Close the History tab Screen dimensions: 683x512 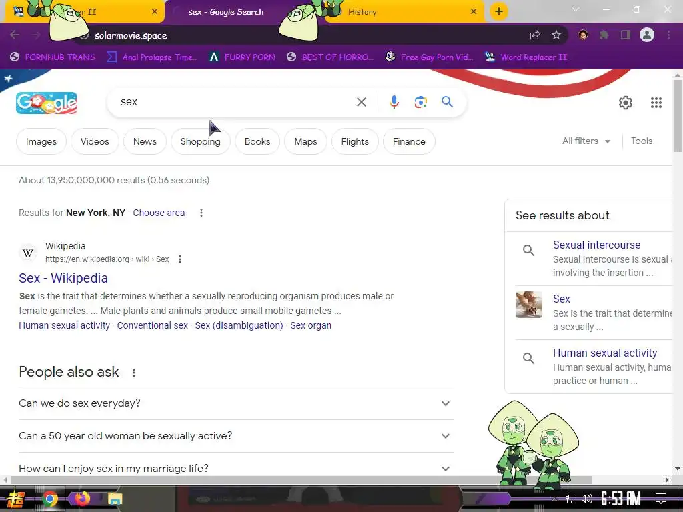pos(474,12)
